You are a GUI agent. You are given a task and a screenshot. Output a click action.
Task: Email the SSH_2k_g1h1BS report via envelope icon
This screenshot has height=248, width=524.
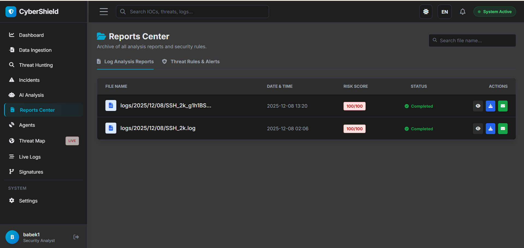click(x=503, y=106)
